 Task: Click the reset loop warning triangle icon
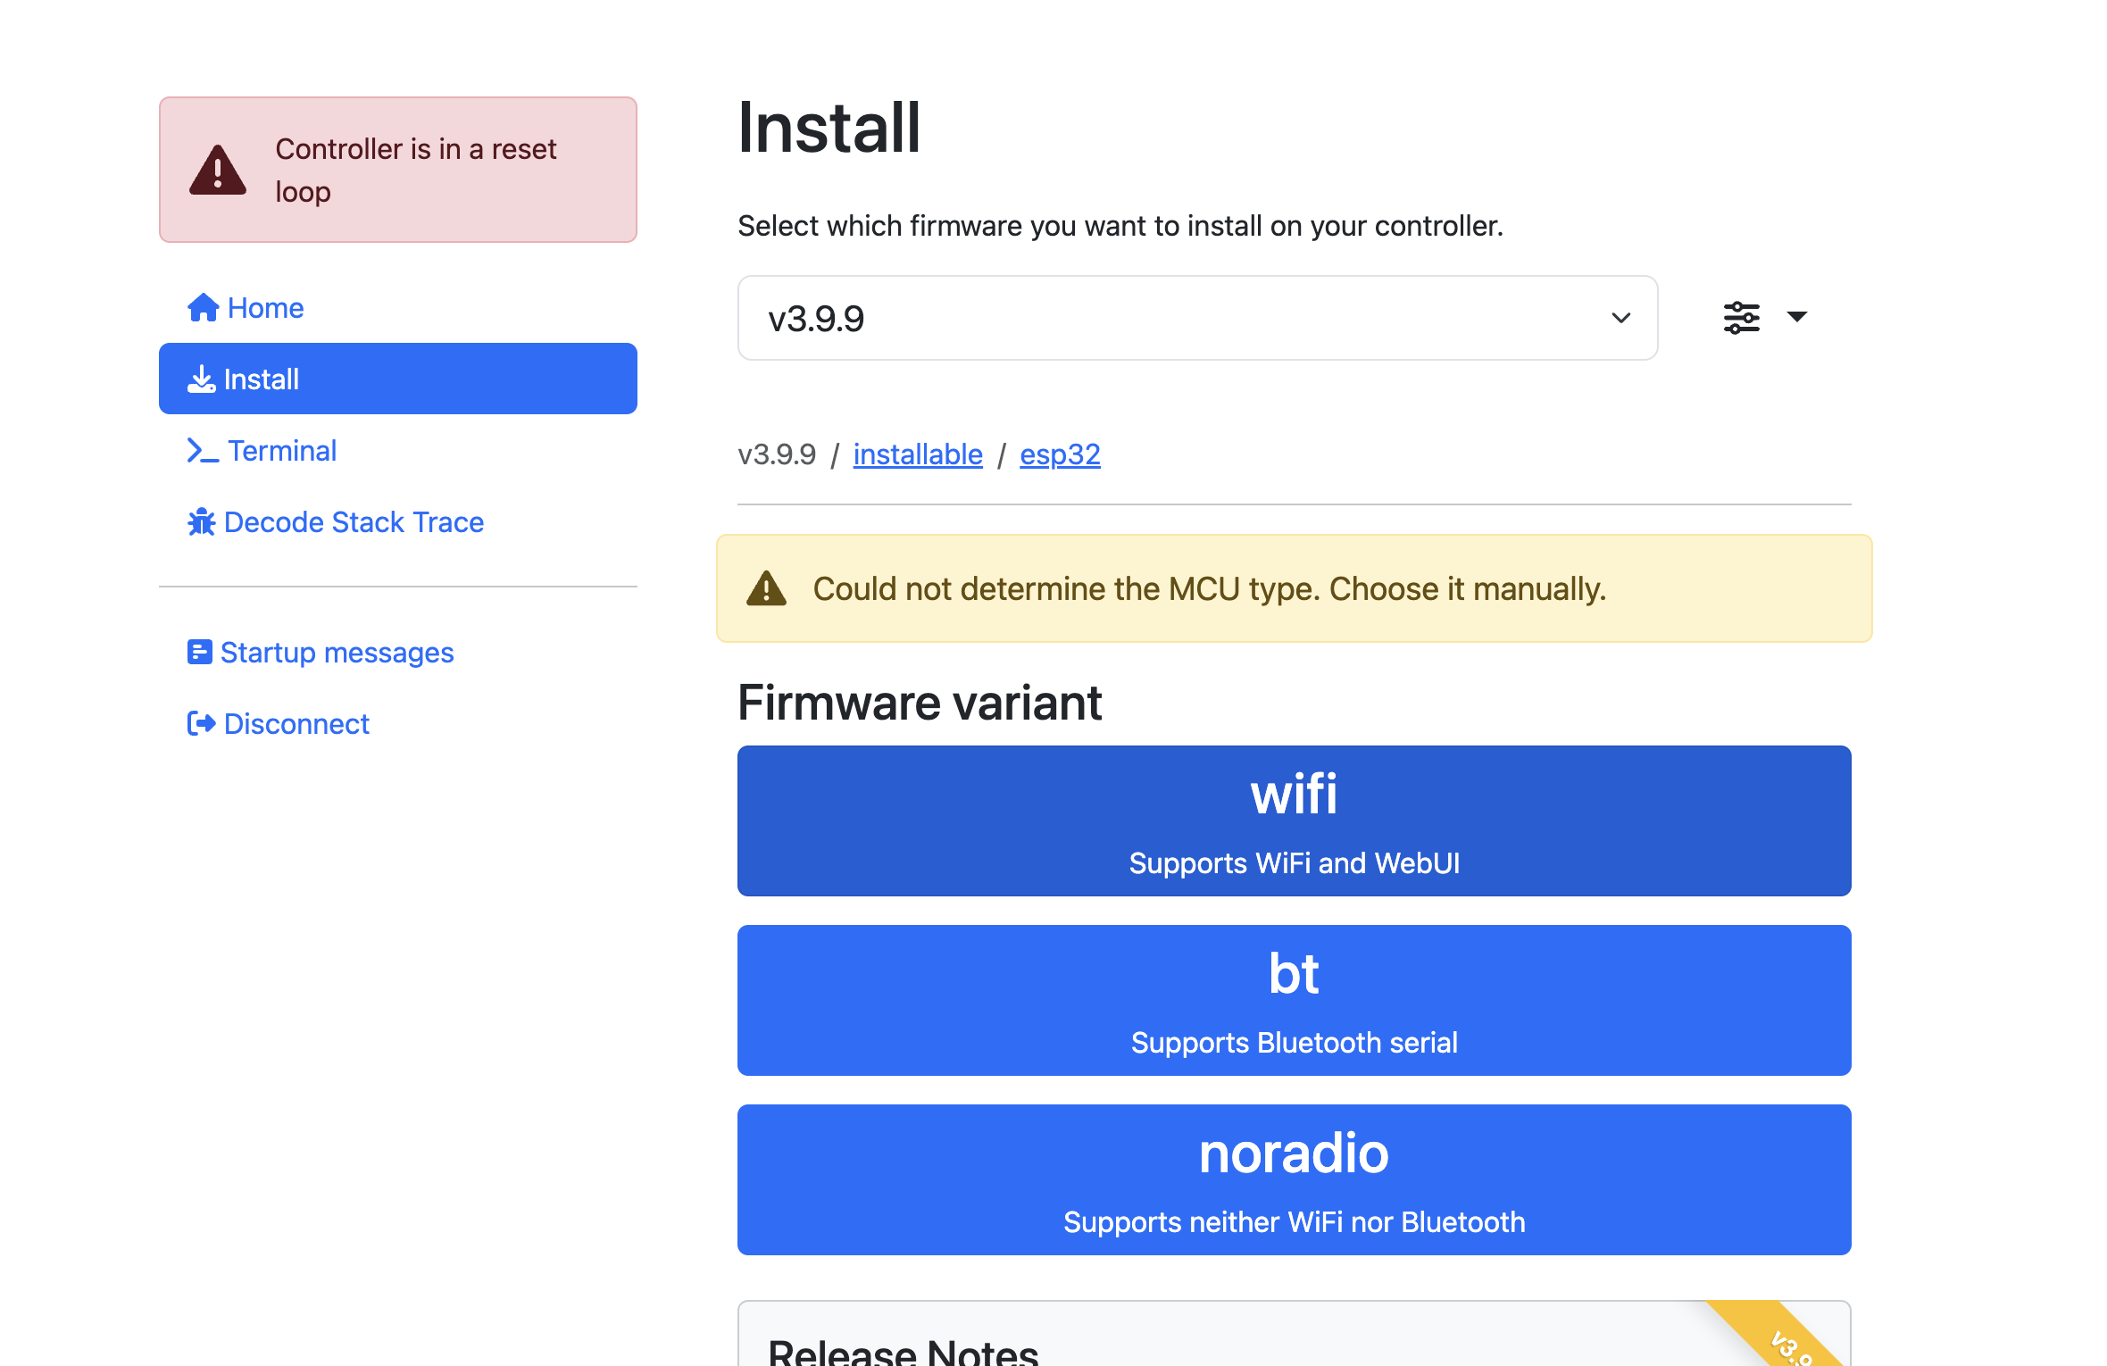click(x=217, y=171)
